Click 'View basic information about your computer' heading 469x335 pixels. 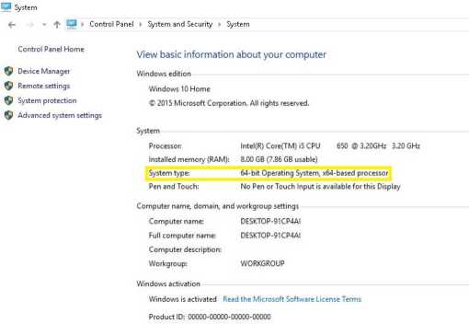(232, 54)
